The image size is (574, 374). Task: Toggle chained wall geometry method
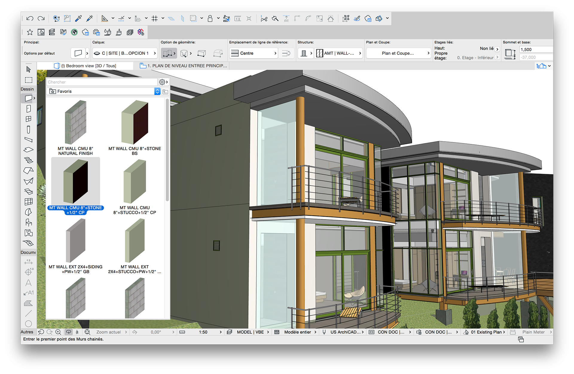coord(168,53)
